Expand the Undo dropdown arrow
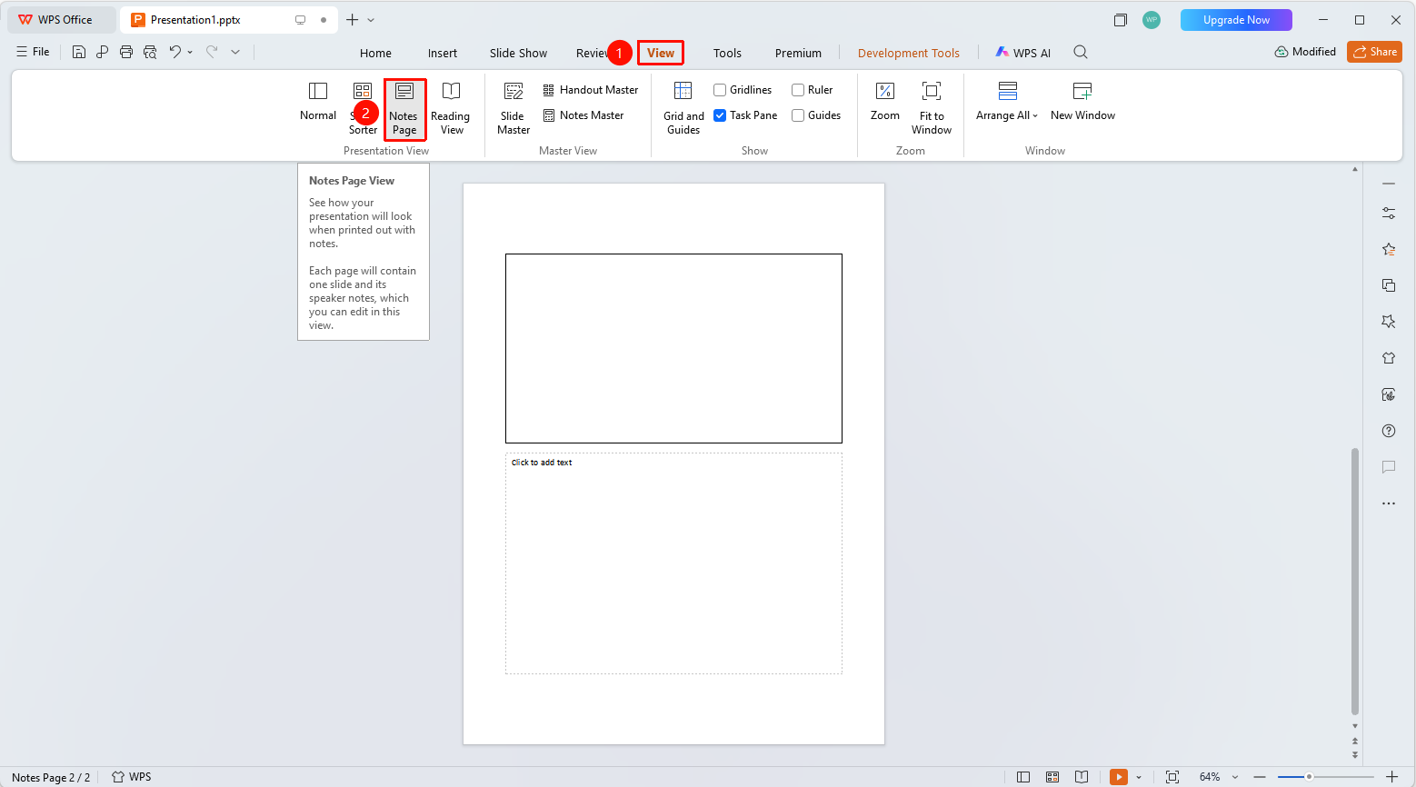Image resolution: width=1416 pixels, height=787 pixels. [x=190, y=52]
